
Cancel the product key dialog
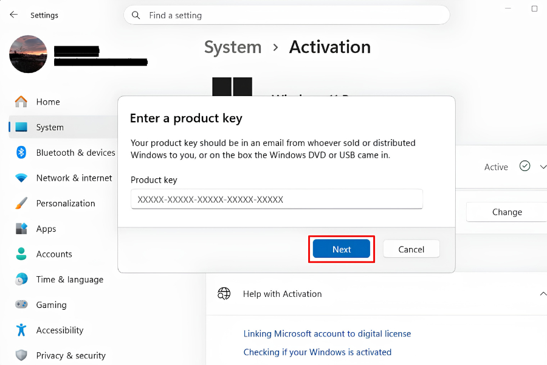tap(411, 249)
